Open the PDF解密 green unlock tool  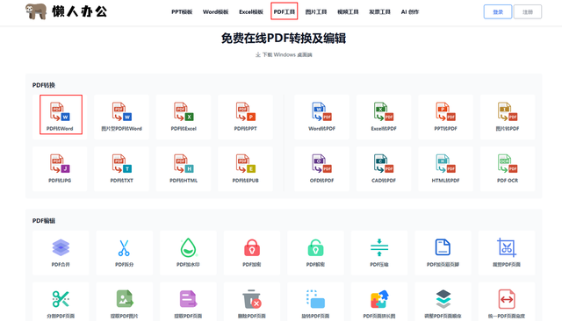click(316, 253)
